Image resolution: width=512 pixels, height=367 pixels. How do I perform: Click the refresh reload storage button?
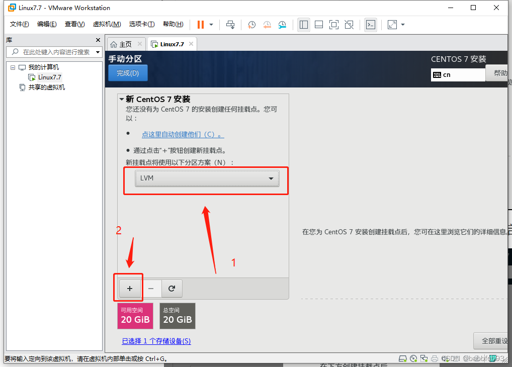pos(172,289)
